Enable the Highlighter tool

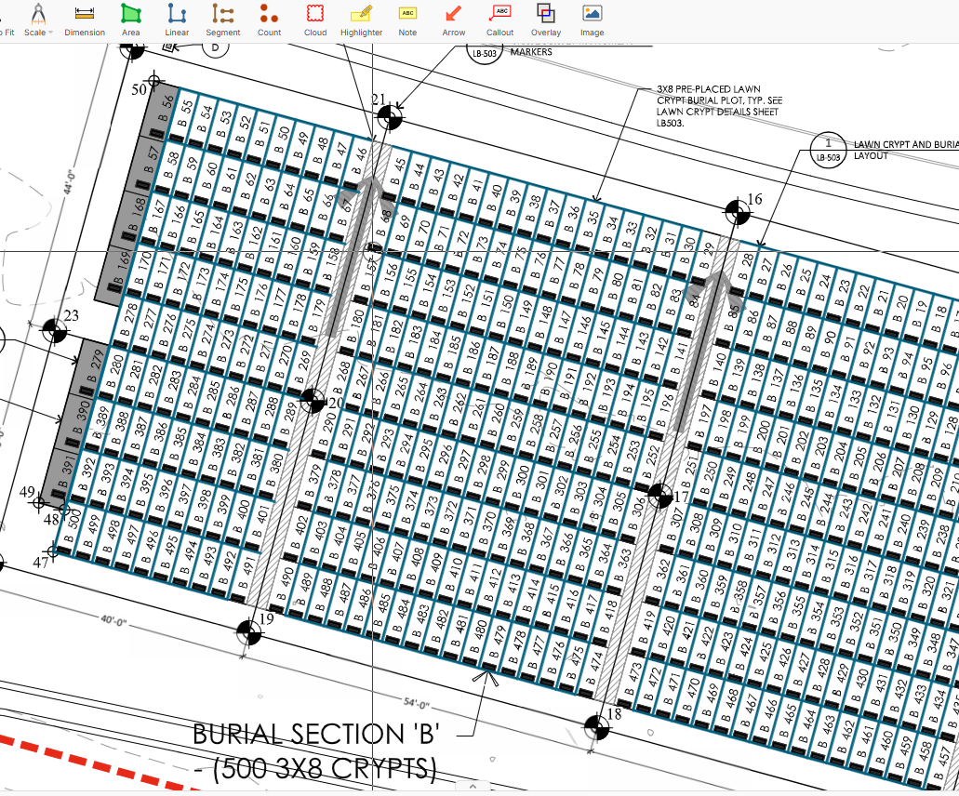pos(362,20)
